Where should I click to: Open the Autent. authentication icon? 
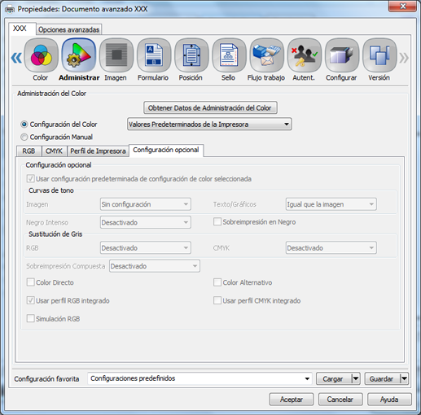pos(305,55)
